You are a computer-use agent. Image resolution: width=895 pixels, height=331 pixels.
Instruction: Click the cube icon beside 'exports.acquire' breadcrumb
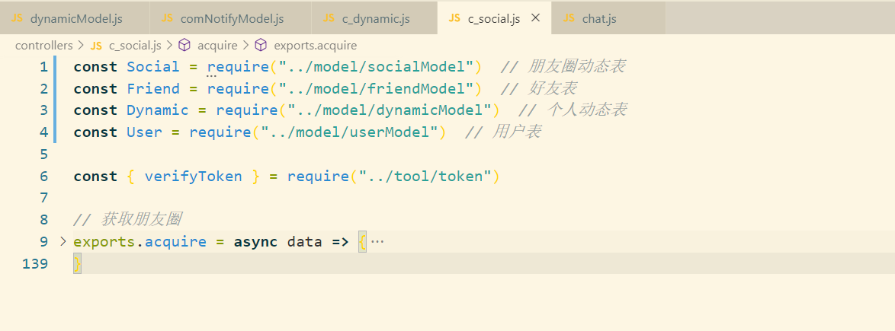click(x=261, y=46)
